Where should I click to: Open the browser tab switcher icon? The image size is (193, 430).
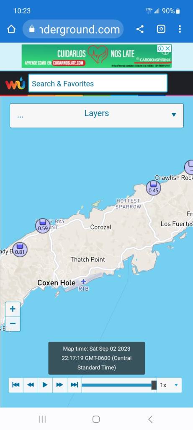pyautogui.click(x=161, y=29)
